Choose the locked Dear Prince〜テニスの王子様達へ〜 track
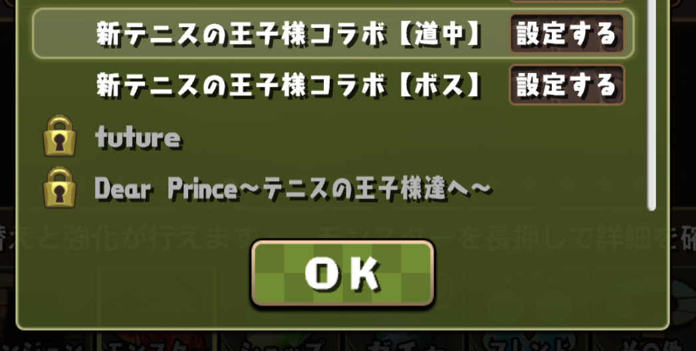Viewport: 696px width, 351px height. click(293, 190)
